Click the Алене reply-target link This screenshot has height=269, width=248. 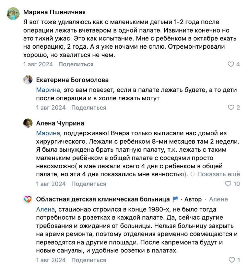click(x=218, y=199)
